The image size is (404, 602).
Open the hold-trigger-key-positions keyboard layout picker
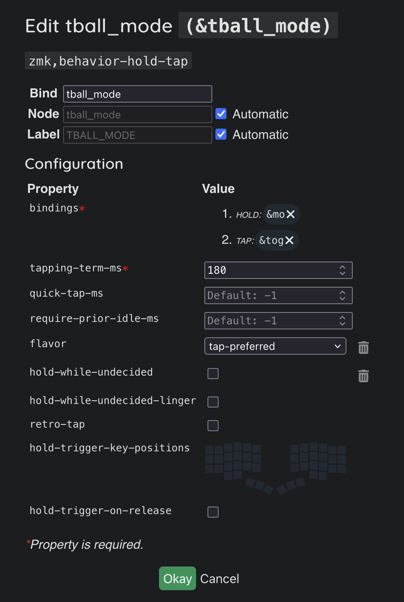(275, 467)
